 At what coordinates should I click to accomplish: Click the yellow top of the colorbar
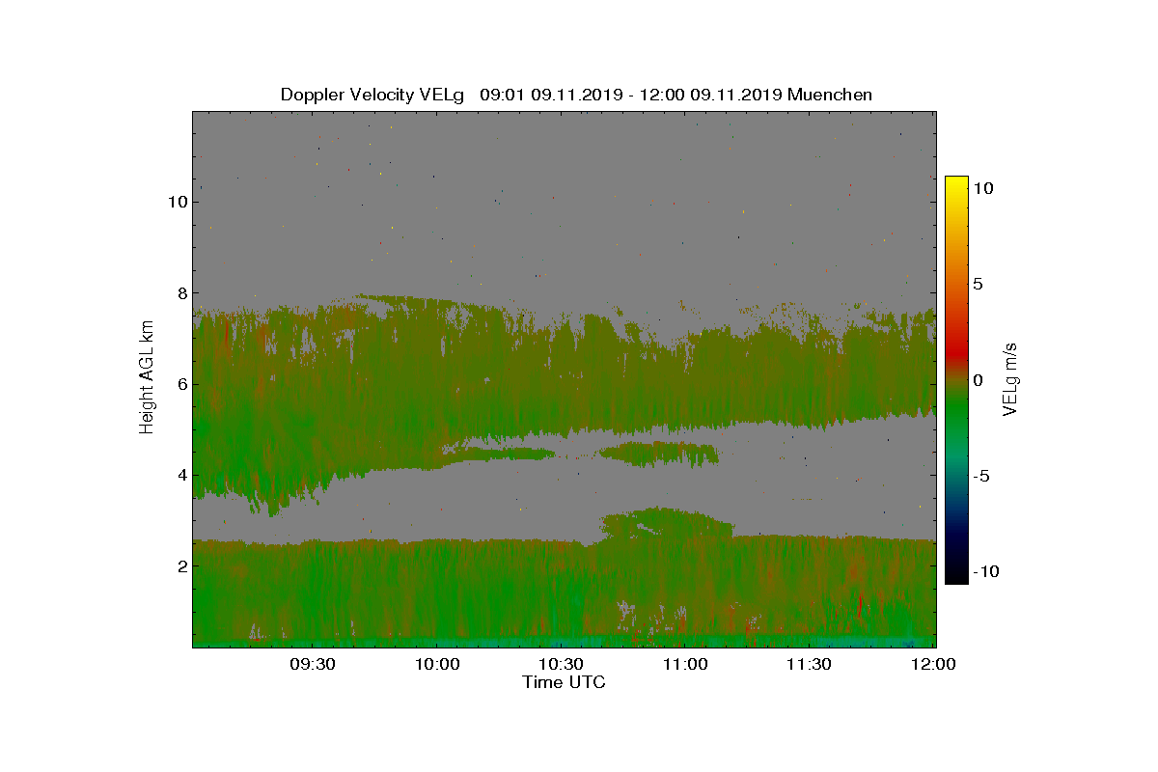pyautogui.click(x=955, y=183)
